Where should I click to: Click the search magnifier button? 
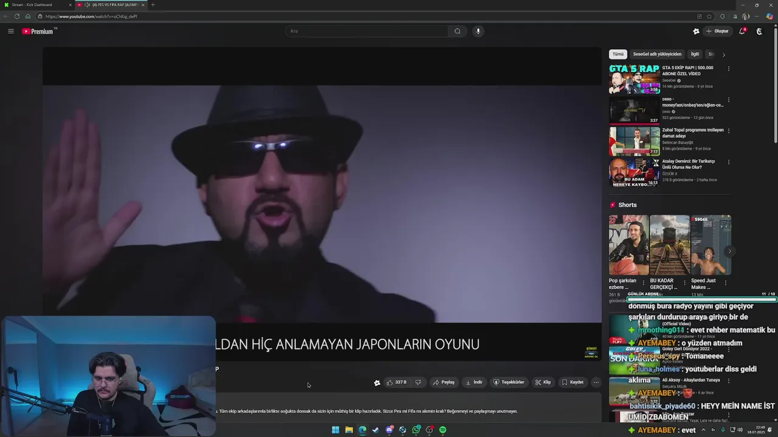pos(458,31)
